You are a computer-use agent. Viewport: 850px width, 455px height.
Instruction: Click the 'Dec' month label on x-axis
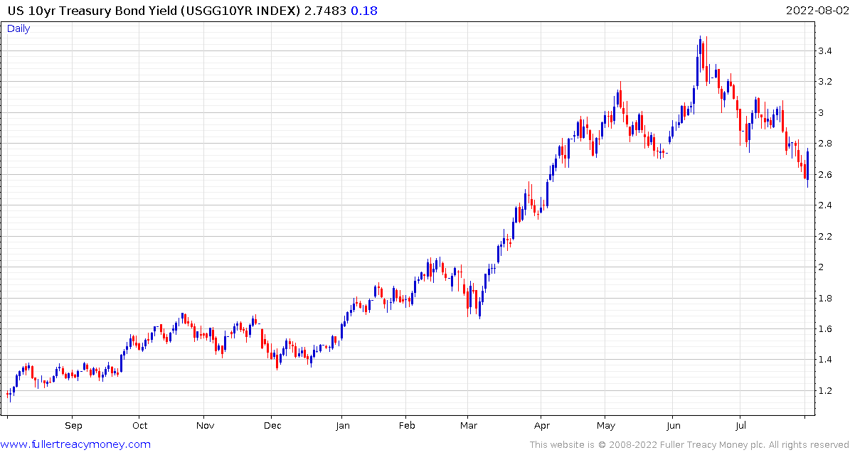[272, 425]
